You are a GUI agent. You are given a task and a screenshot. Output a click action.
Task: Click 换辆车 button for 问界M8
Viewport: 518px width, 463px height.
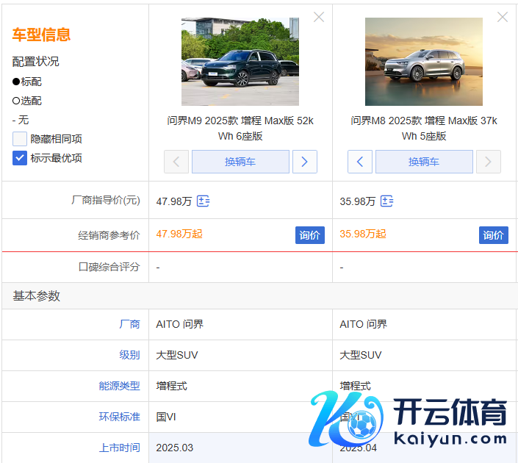424,162
